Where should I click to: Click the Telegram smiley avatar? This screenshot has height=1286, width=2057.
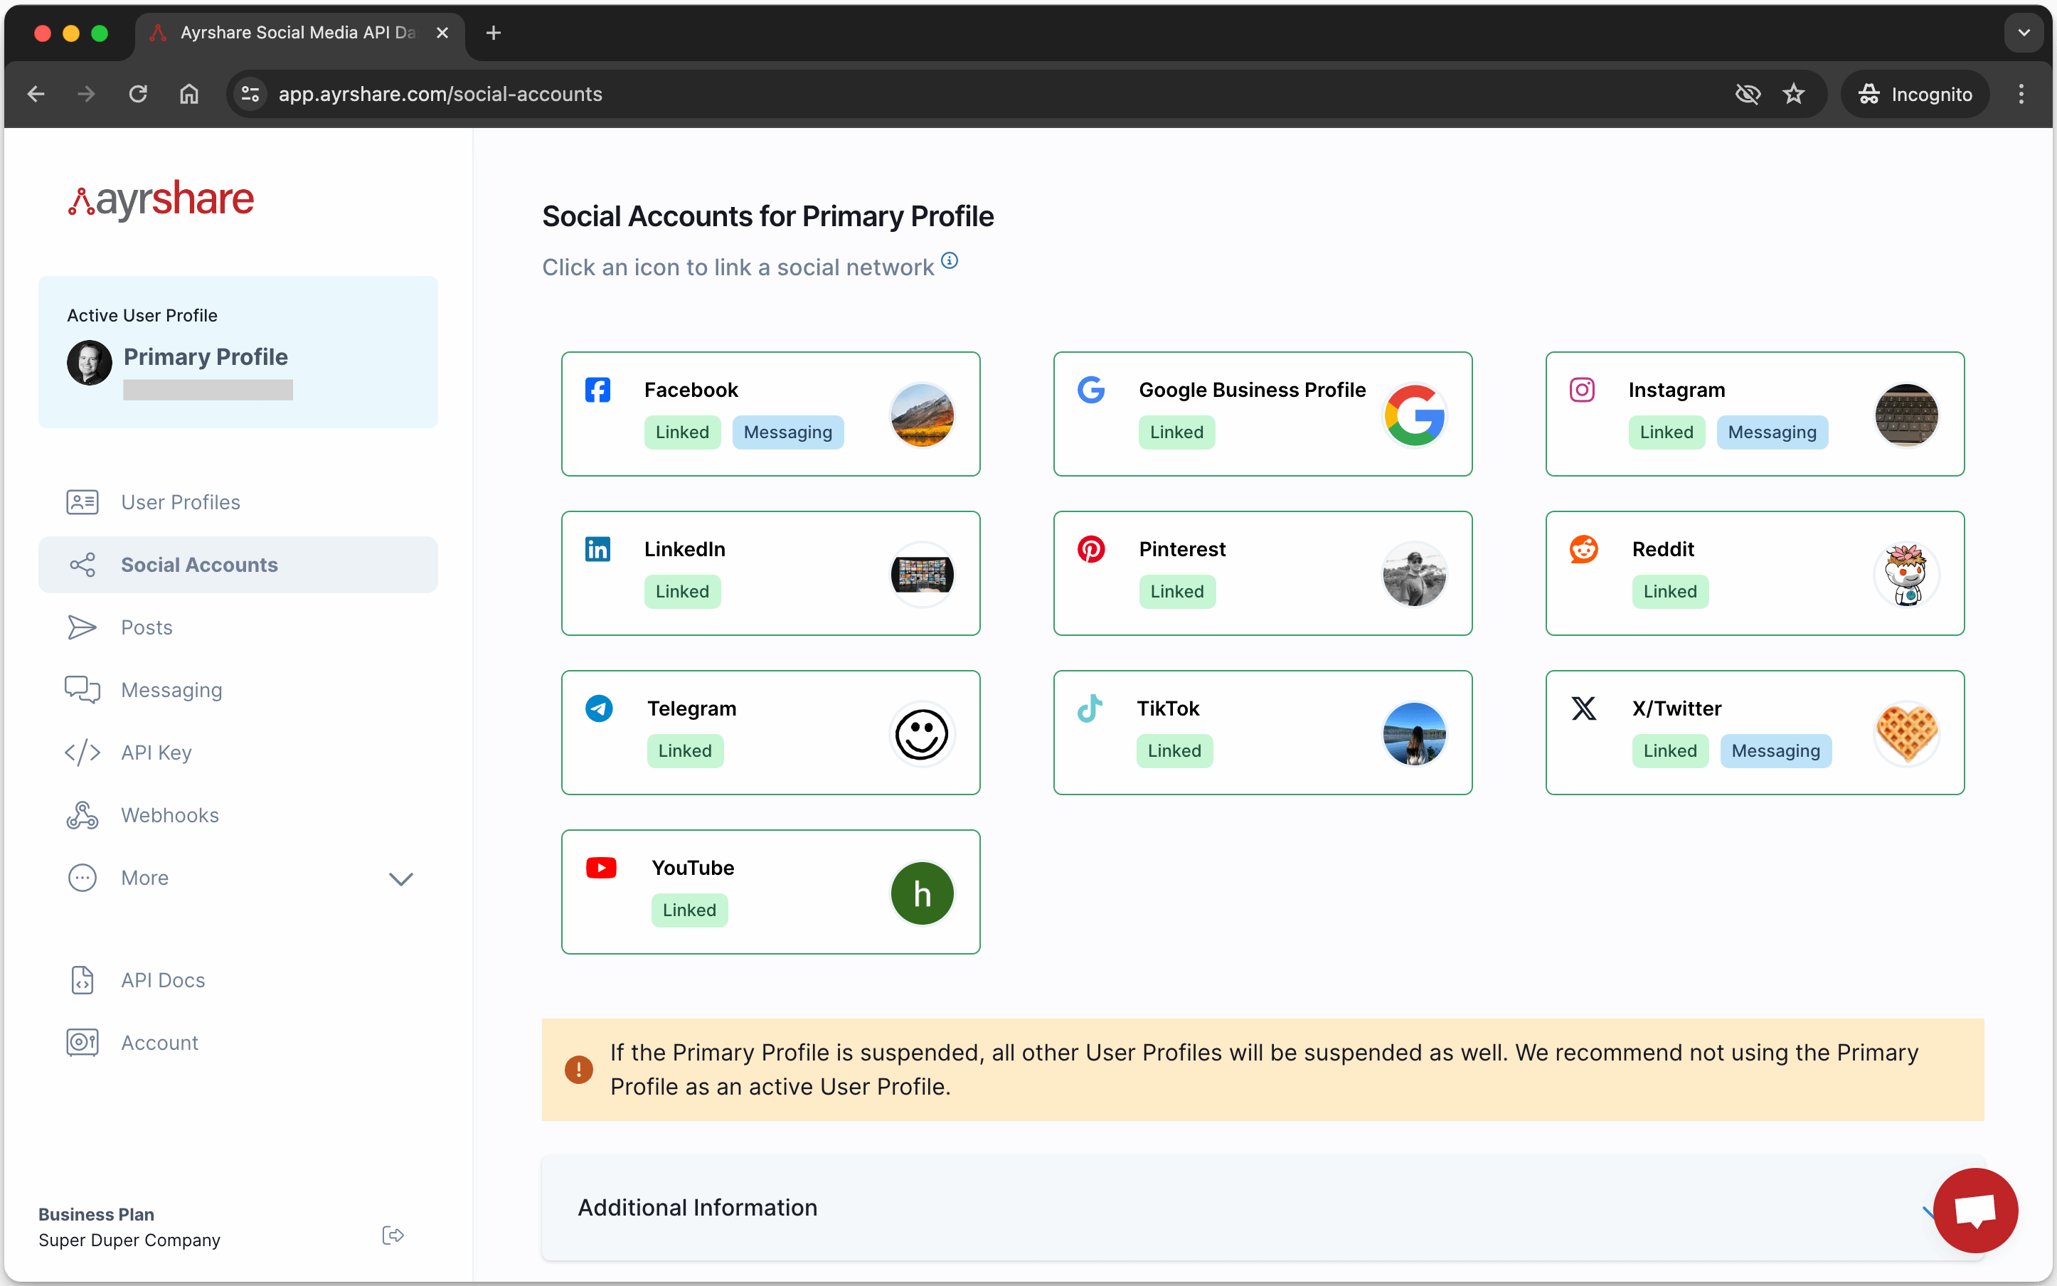click(x=922, y=733)
